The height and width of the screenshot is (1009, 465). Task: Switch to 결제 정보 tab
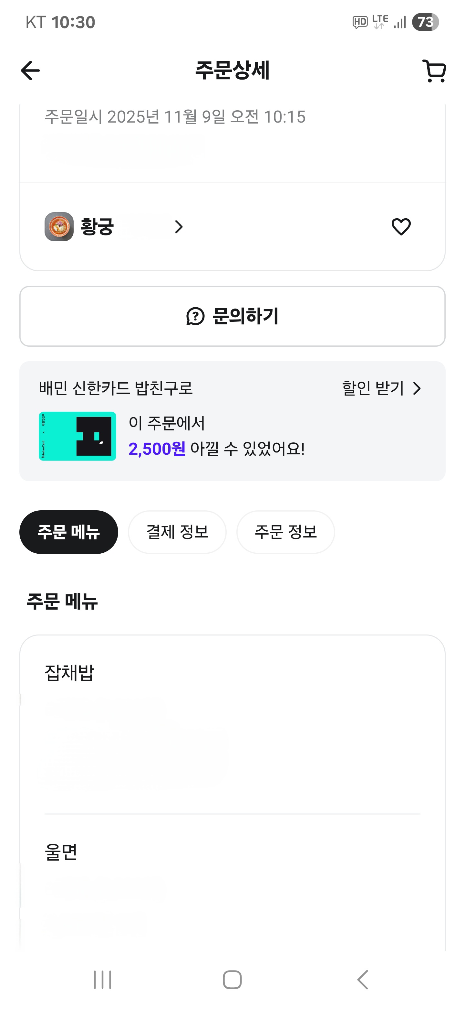coord(177,532)
